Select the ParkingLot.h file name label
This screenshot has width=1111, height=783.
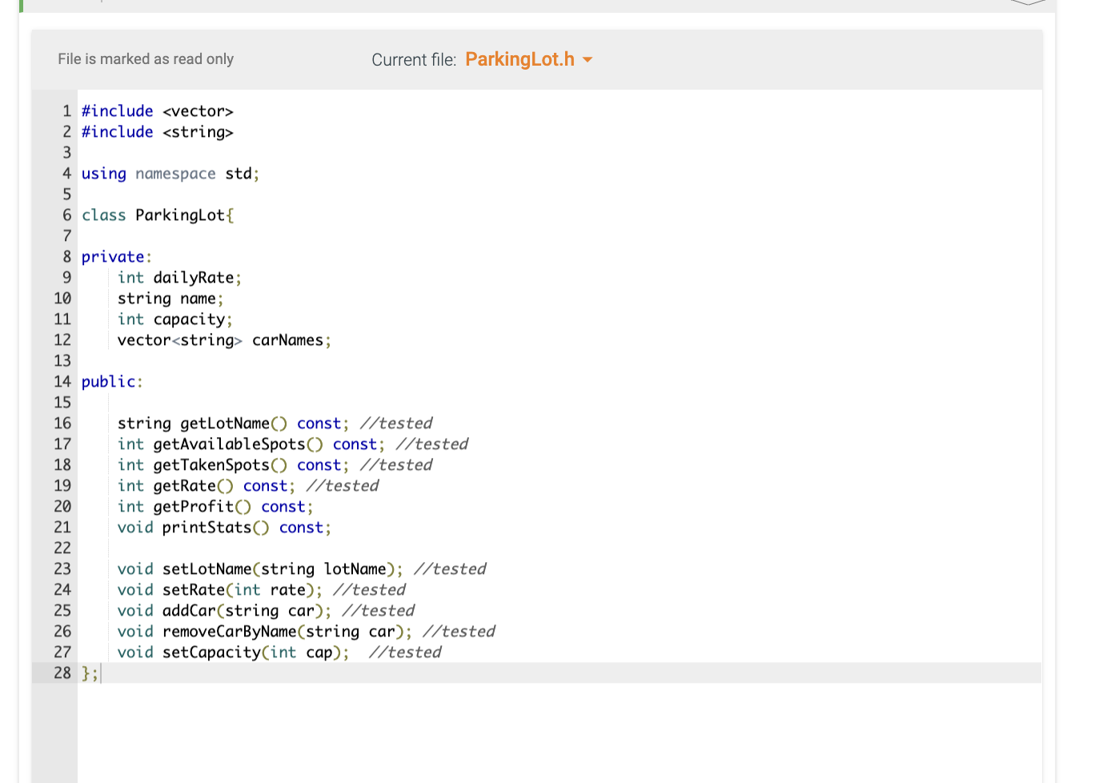pos(519,59)
